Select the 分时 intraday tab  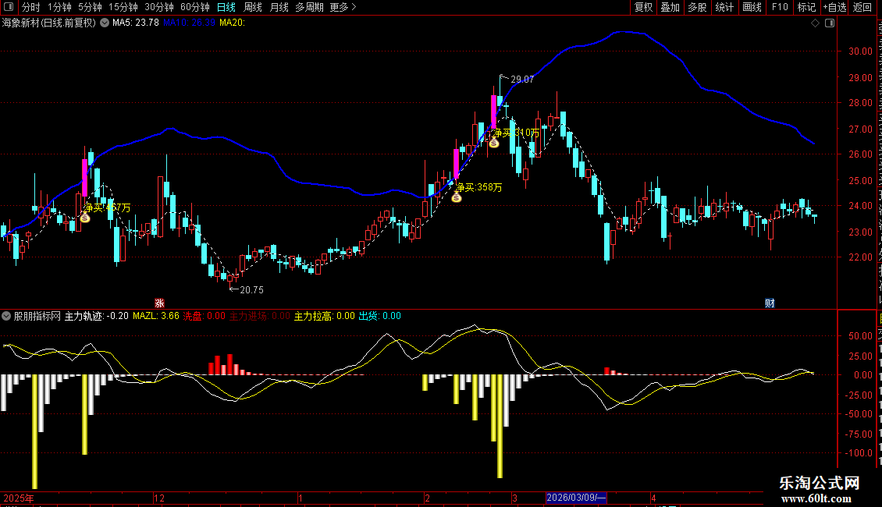(31, 7)
